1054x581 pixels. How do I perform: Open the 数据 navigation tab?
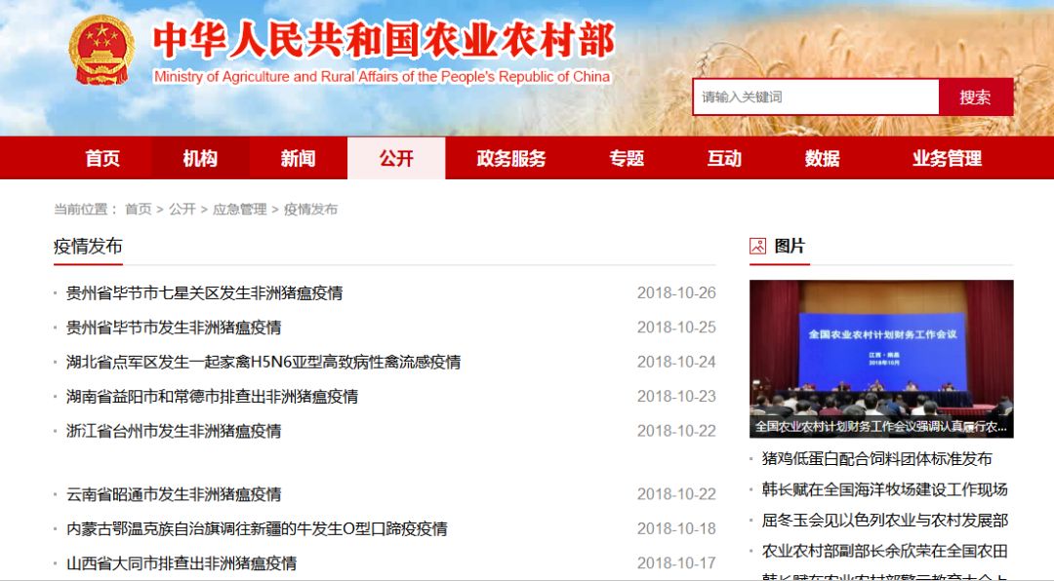[x=822, y=159]
